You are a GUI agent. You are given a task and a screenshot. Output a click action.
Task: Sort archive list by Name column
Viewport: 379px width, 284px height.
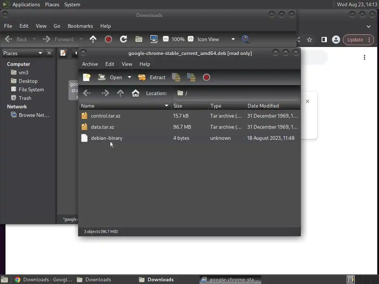coord(125,106)
